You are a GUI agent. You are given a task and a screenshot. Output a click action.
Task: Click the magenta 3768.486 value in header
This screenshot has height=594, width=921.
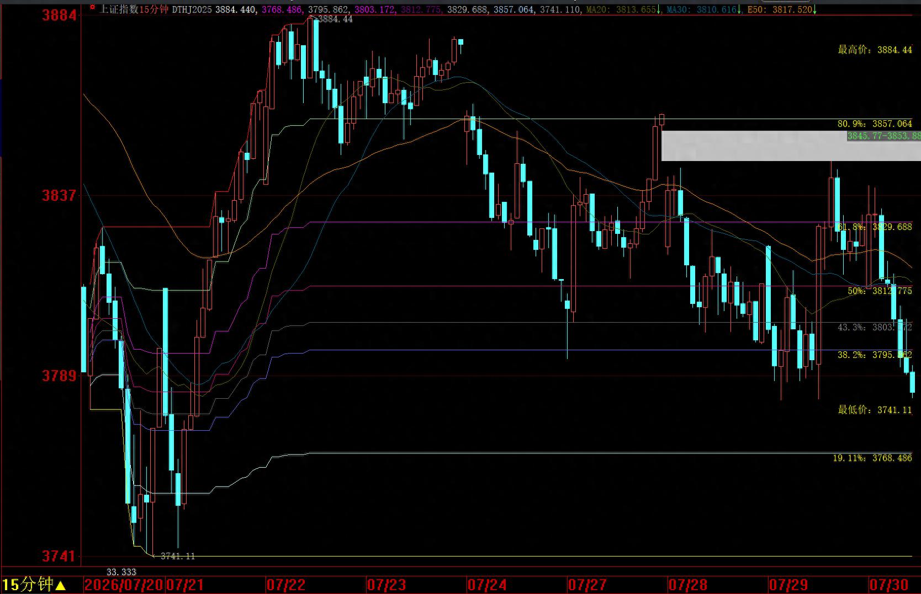[x=283, y=9]
